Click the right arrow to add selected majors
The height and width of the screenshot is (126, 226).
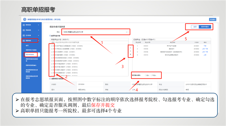click(130, 48)
